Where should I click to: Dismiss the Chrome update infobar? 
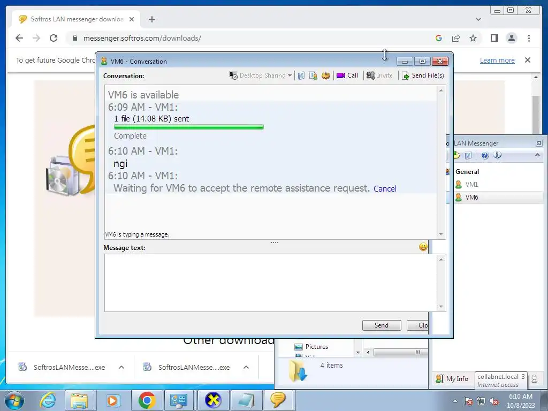(x=528, y=60)
